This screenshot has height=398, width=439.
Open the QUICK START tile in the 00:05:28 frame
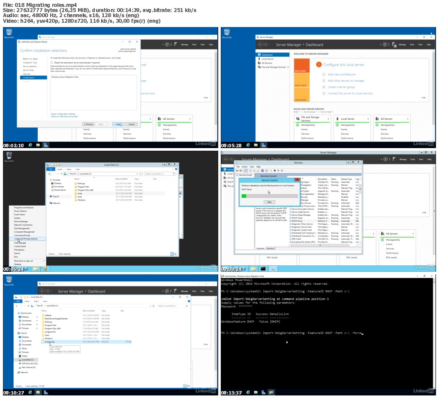pos(301,66)
